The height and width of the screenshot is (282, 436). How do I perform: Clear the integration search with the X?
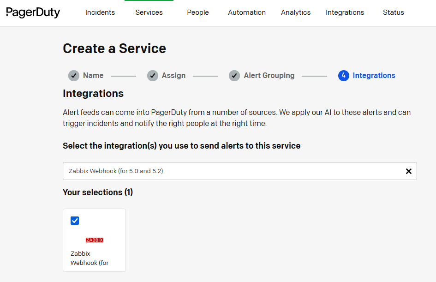pyautogui.click(x=408, y=171)
